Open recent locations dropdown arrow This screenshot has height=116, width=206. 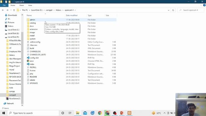pos(11,10)
